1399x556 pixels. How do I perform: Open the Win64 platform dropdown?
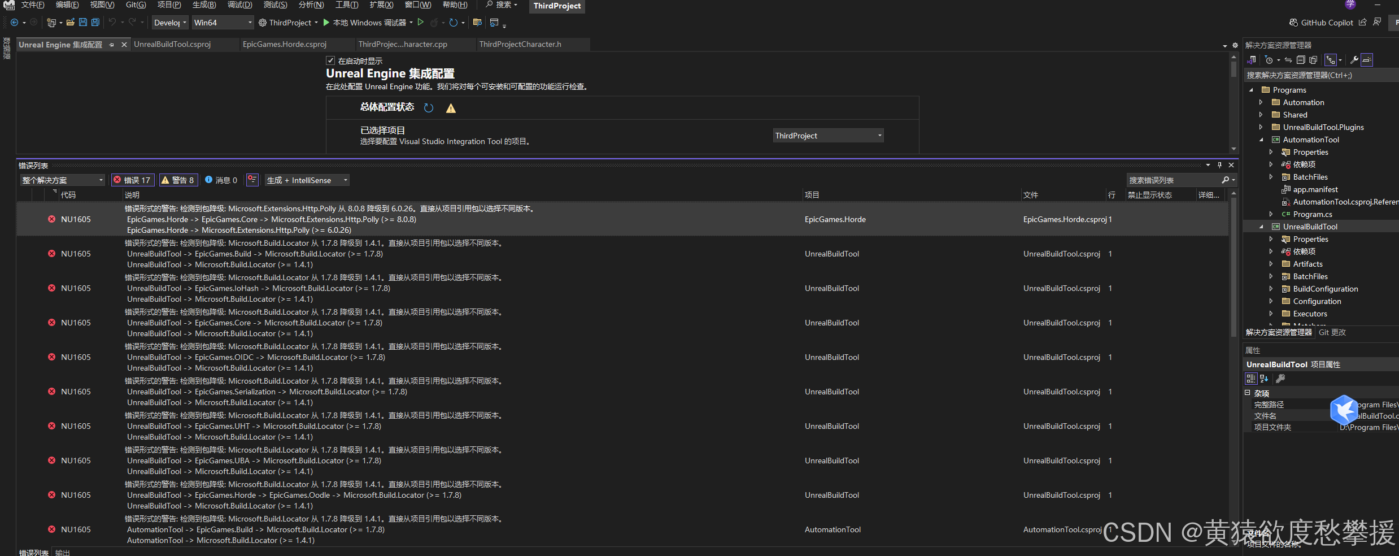[223, 23]
